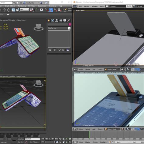Open the Motion panel tab in command panel
144x144 pixels.
61,20
